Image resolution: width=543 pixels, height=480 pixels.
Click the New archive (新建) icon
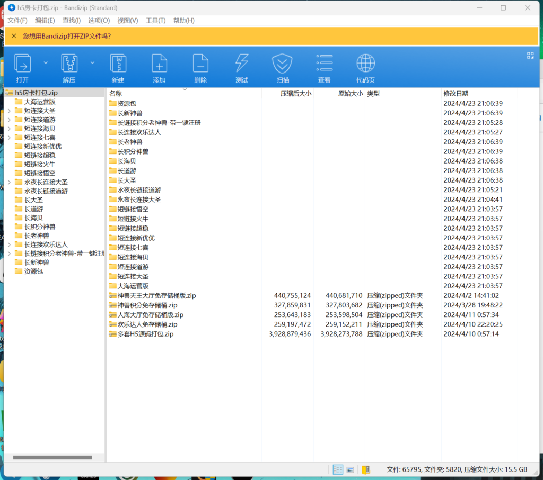pyautogui.click(x=118, y=64)
